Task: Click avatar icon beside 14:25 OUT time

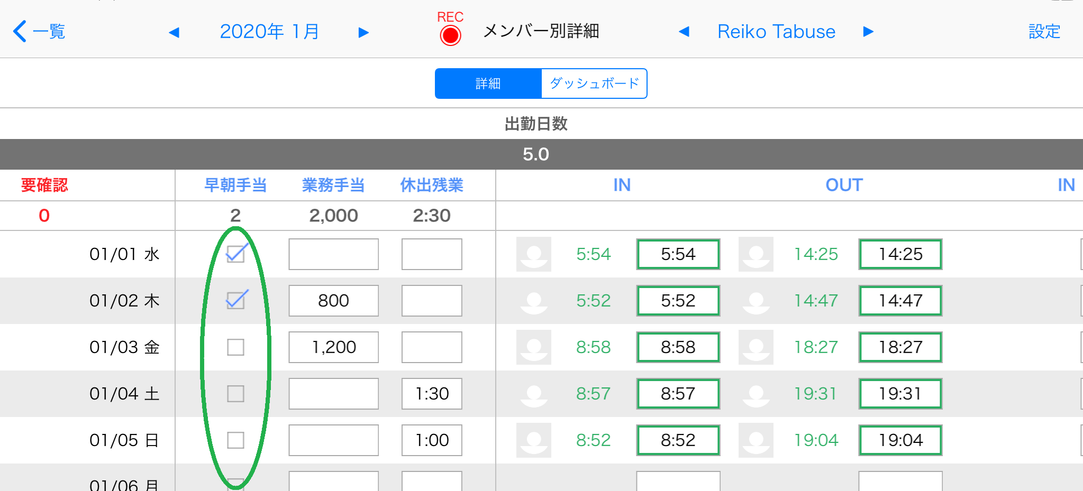Action: [756, 254]
